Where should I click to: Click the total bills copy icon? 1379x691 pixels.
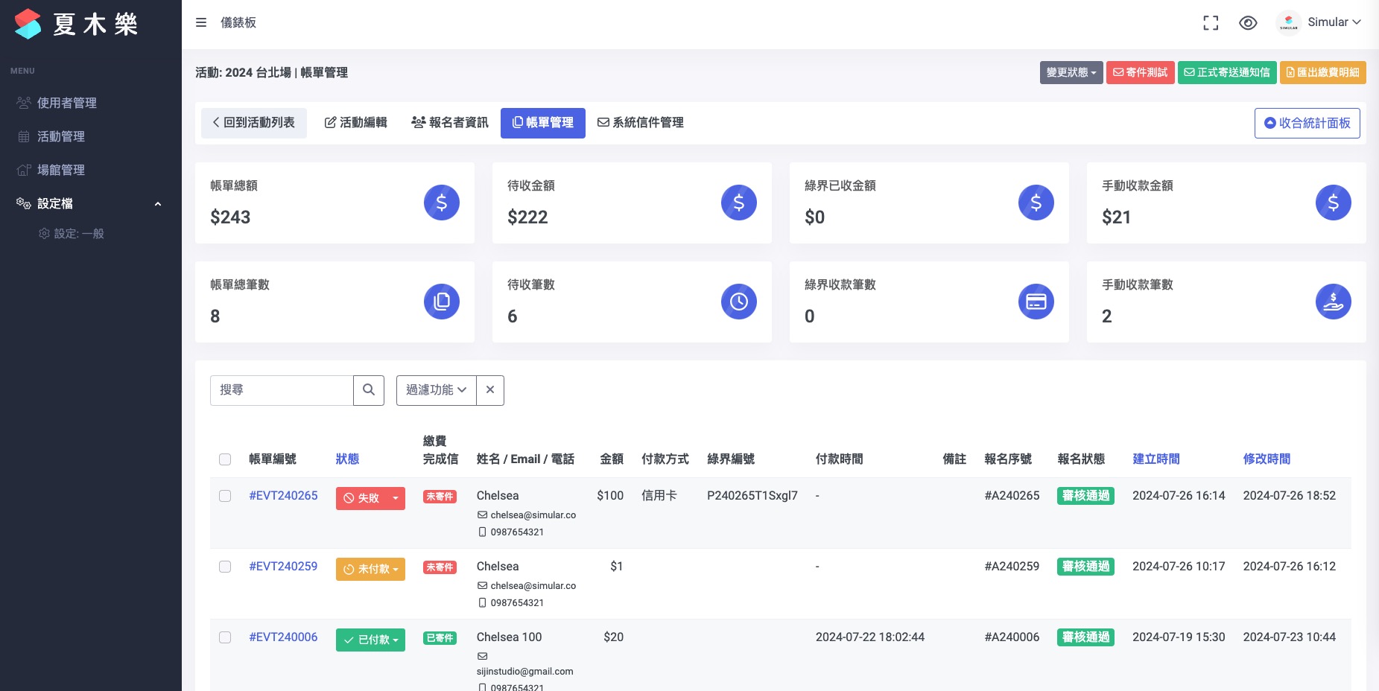(x=442, y=302)
